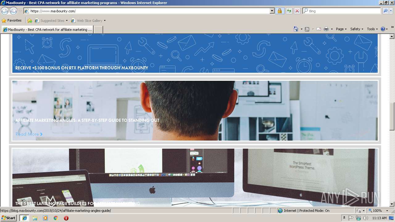Click the search magnifier button
The width and height of the screenshot is (395, 222).
pos(385,11)
